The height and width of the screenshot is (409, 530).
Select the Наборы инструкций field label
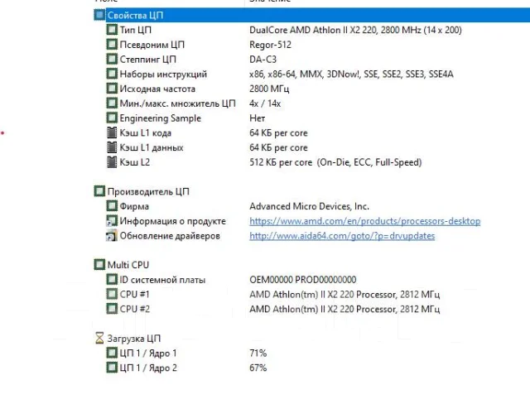163,74
